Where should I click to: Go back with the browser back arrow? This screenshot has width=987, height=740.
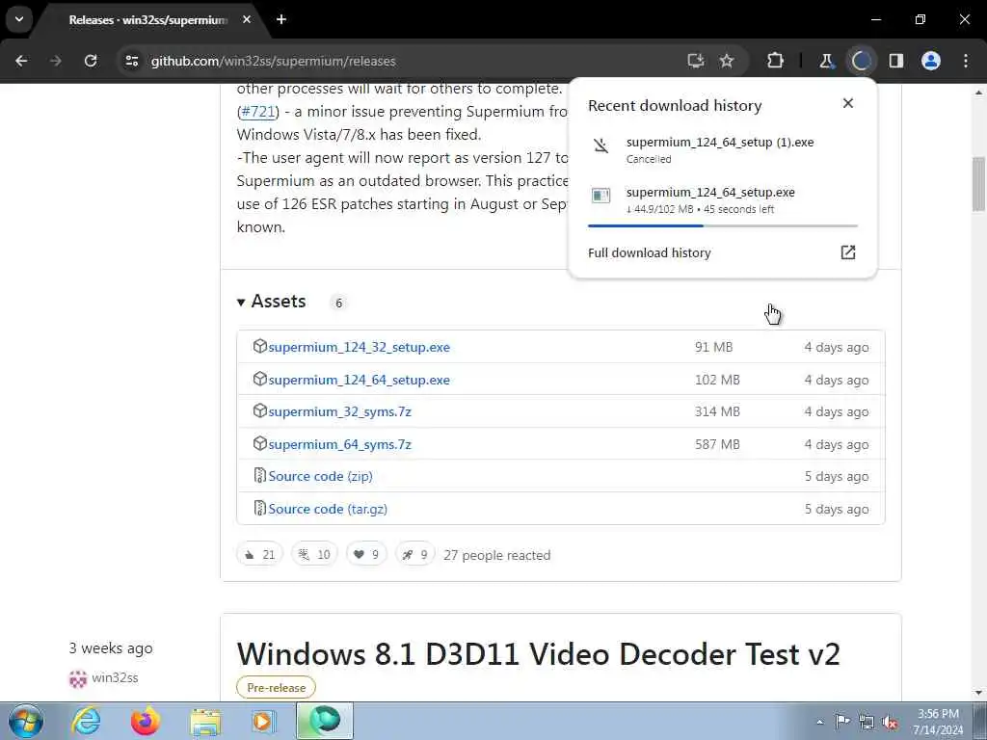(21, 61)
